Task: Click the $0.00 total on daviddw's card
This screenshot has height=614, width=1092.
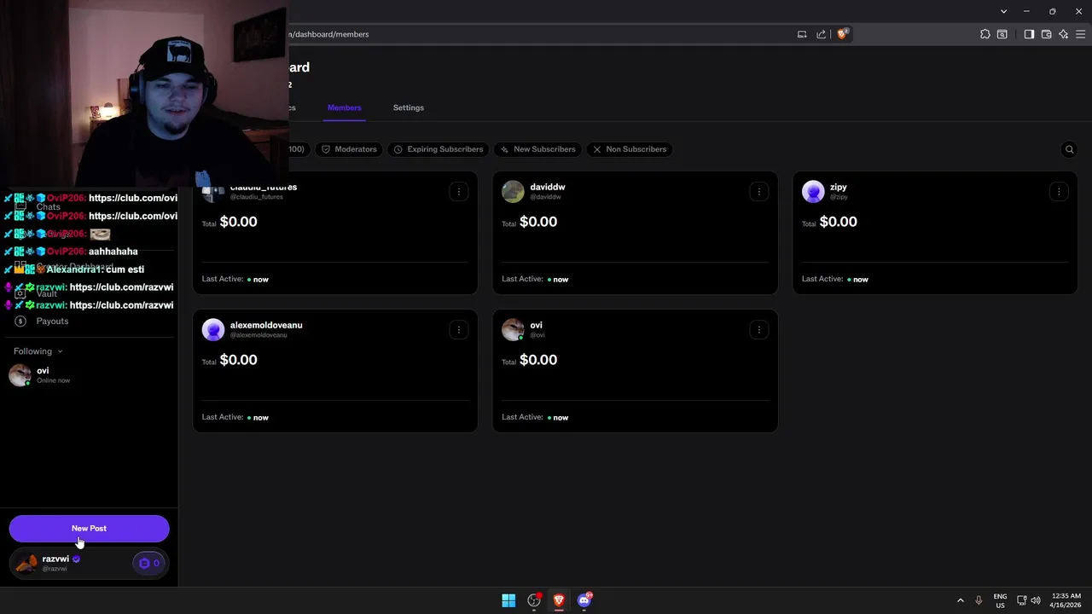Action: 537,222
